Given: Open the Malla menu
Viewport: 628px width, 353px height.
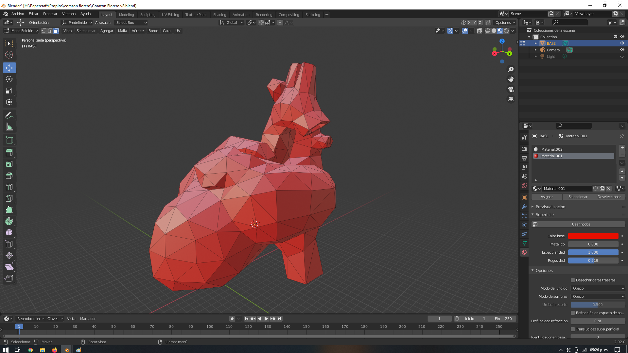Looking at the screenshot, I should [122, 31].
